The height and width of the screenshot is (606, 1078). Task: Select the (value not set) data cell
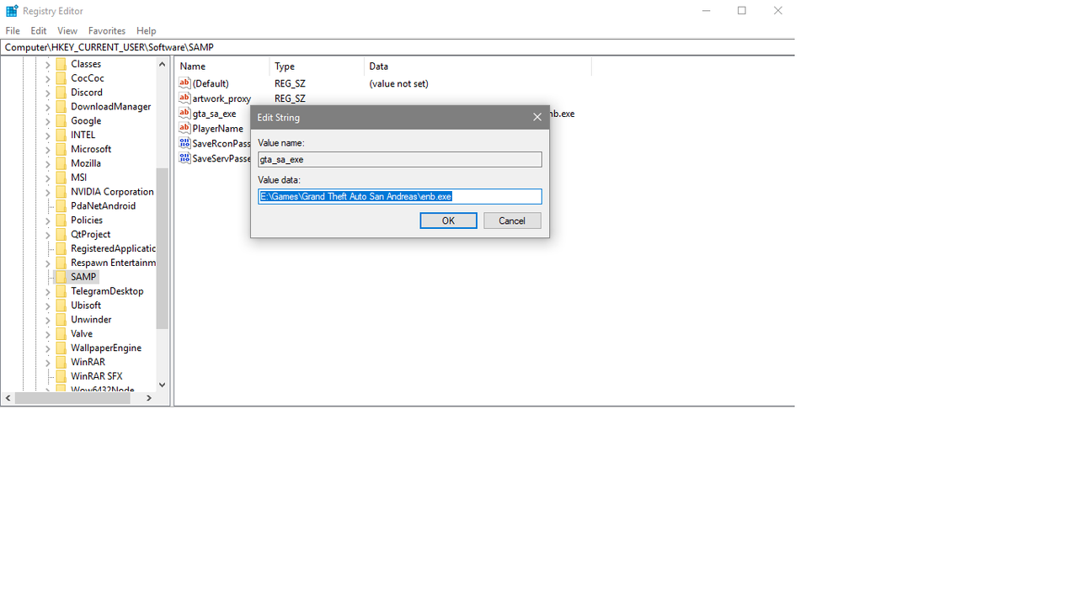point(398,83)
